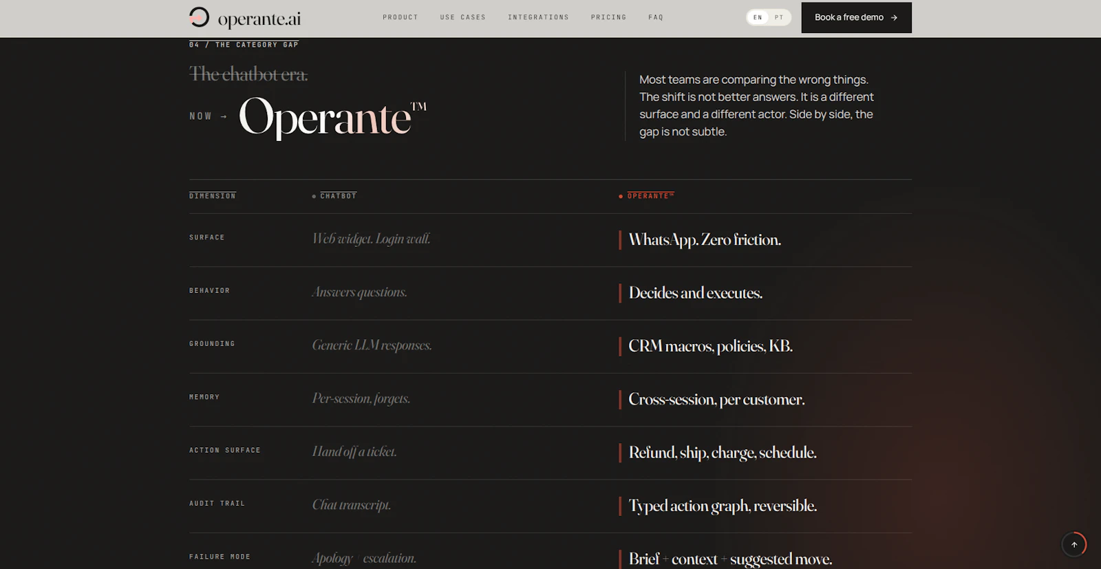
Task: Open the Pricing nav link
Action: coord(609,17)
